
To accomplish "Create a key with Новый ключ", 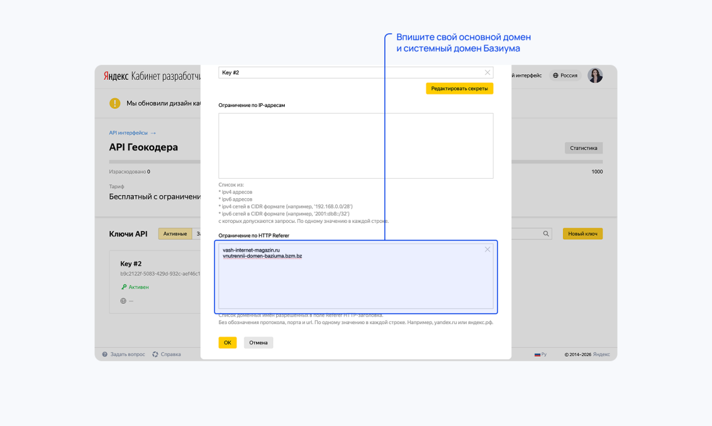I will pyautogui.click(x=582, y=233).
